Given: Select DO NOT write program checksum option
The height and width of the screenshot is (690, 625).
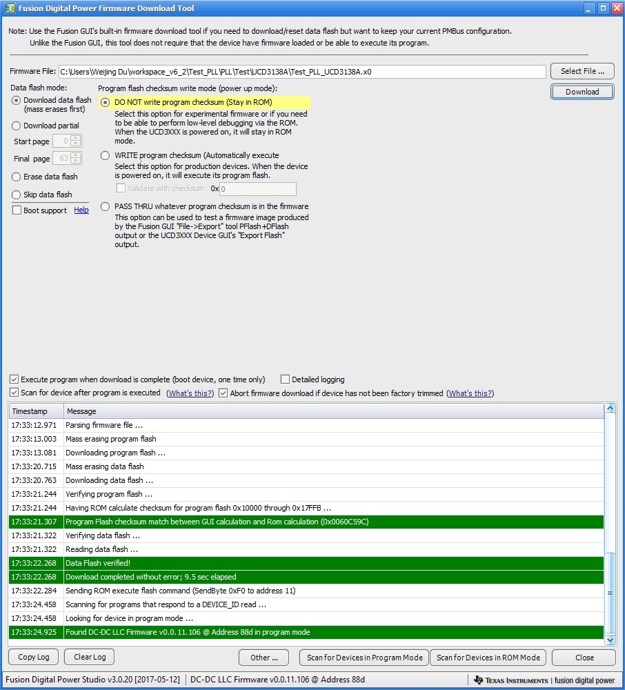Looking at the screenshot, I should [x=105, y=103].
